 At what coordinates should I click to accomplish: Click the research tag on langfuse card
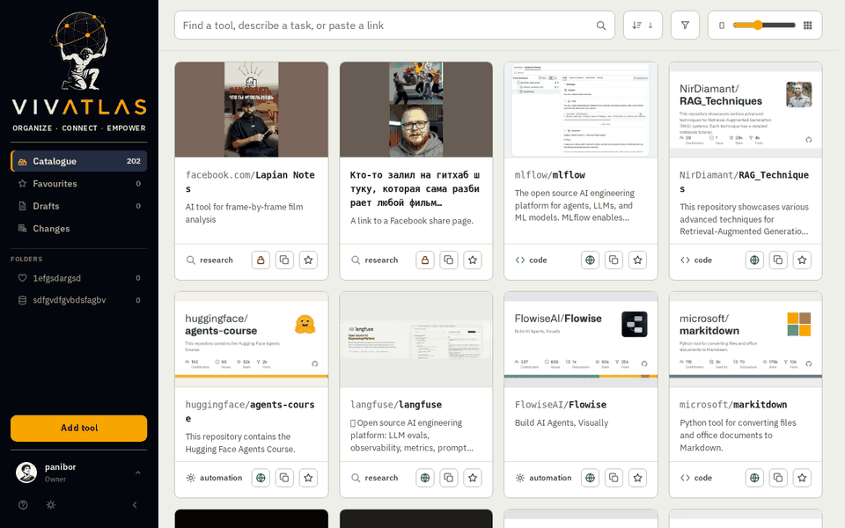[x=375, y=477]
